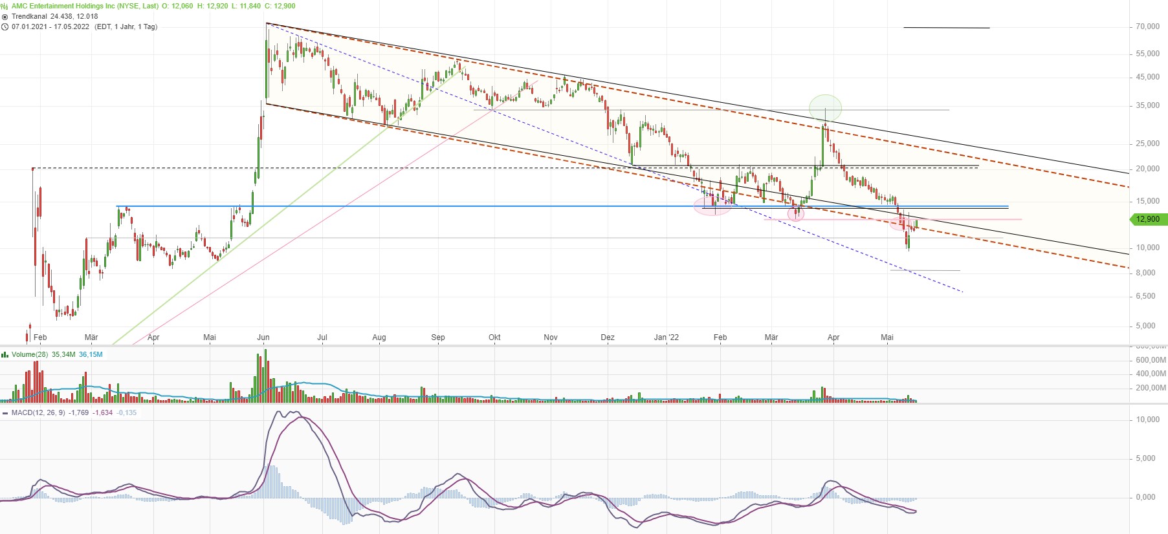Click the volume average value 36,15M
The height and width of the screenshot is (534, 1168).
point(91,355)
